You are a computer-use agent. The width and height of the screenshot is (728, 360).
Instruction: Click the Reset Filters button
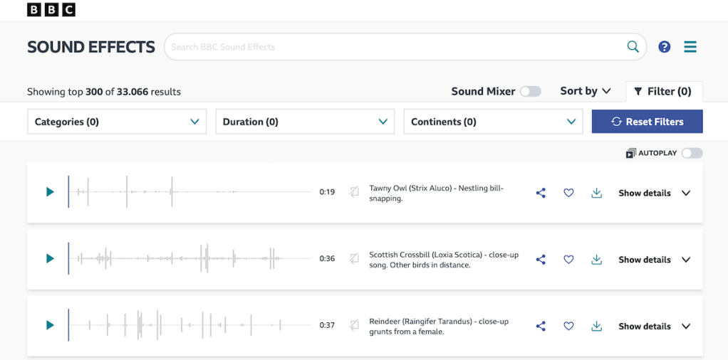(x=647, y=122)
